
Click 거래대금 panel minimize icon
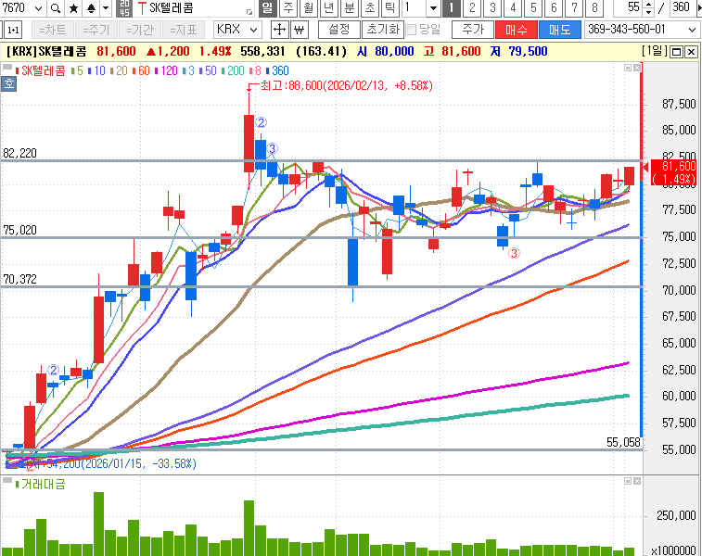coord(628,481)
